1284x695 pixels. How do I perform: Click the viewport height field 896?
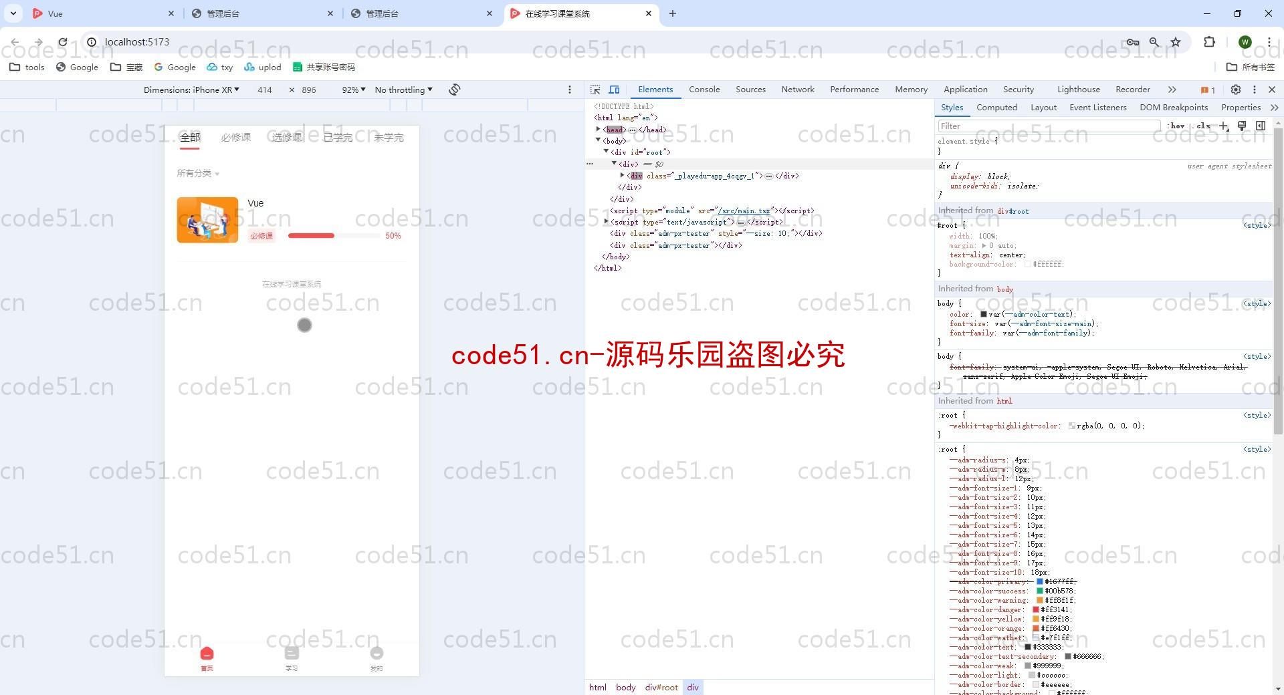click(x=309, y=90)
